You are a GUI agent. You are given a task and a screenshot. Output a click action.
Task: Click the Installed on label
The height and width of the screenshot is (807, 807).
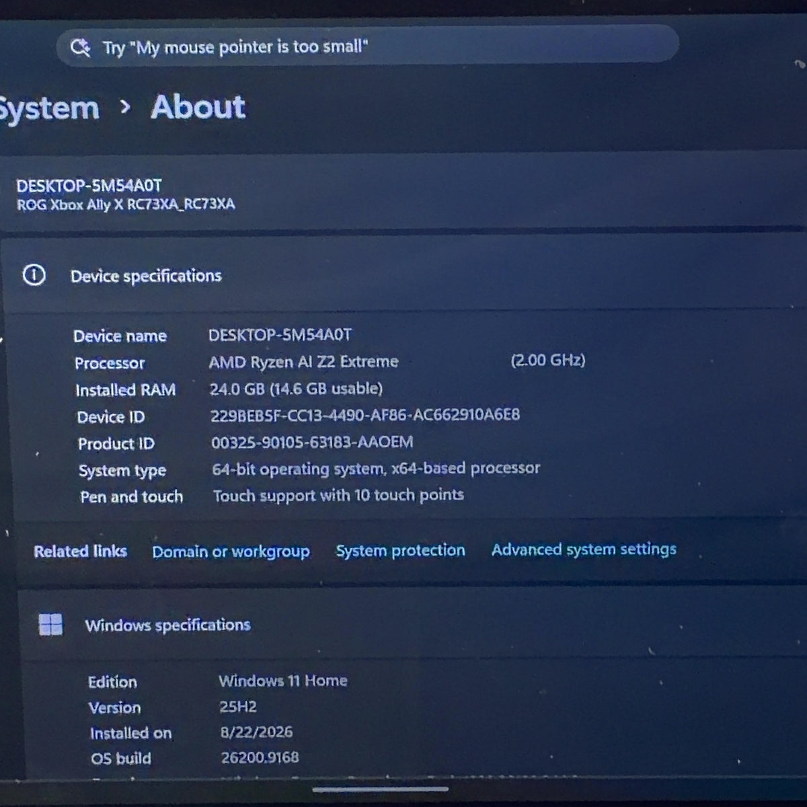130,734
